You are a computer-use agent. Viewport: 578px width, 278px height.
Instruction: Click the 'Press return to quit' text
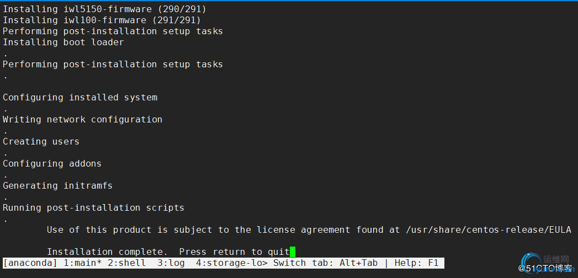click(x=235, y=252)
